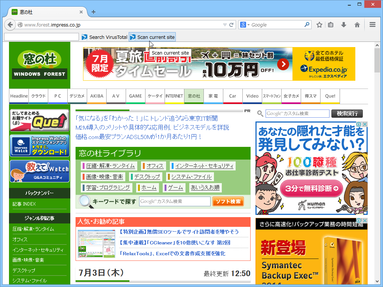This screenshot has width=383, height=287.
Task: Close the 100職種 ad with X icon
Action: click(x=365, y=124)
